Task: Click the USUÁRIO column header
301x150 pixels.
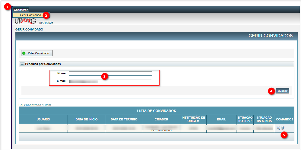Action: (x=43, y=120)
